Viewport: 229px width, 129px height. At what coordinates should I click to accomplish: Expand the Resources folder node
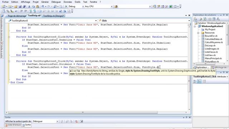pyautogui.click(x=198, y=33)
